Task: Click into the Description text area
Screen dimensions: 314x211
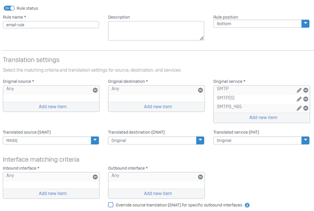Action: tap(155, 30)
